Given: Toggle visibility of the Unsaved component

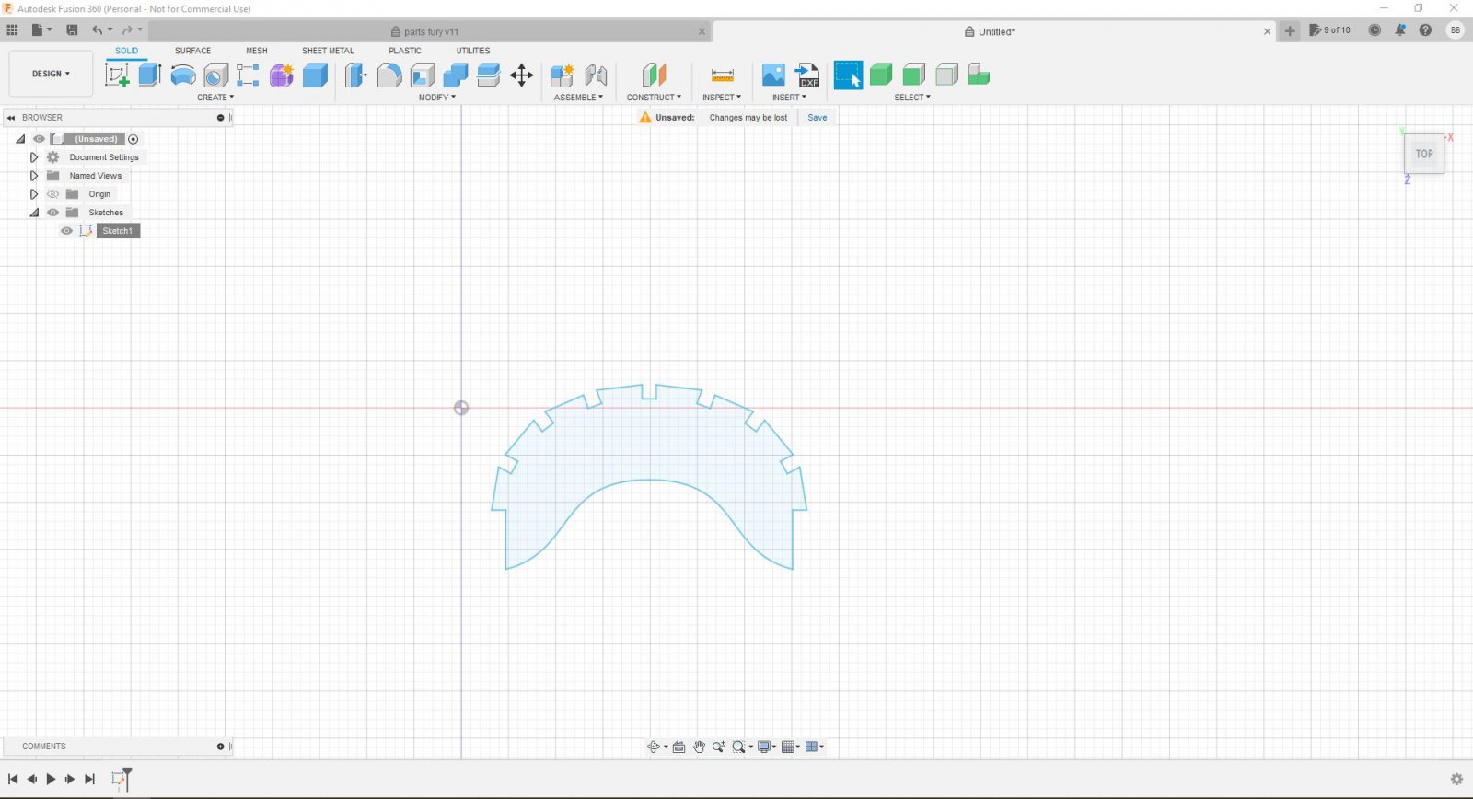Looking at the screenshot, I should coord(39,139).
